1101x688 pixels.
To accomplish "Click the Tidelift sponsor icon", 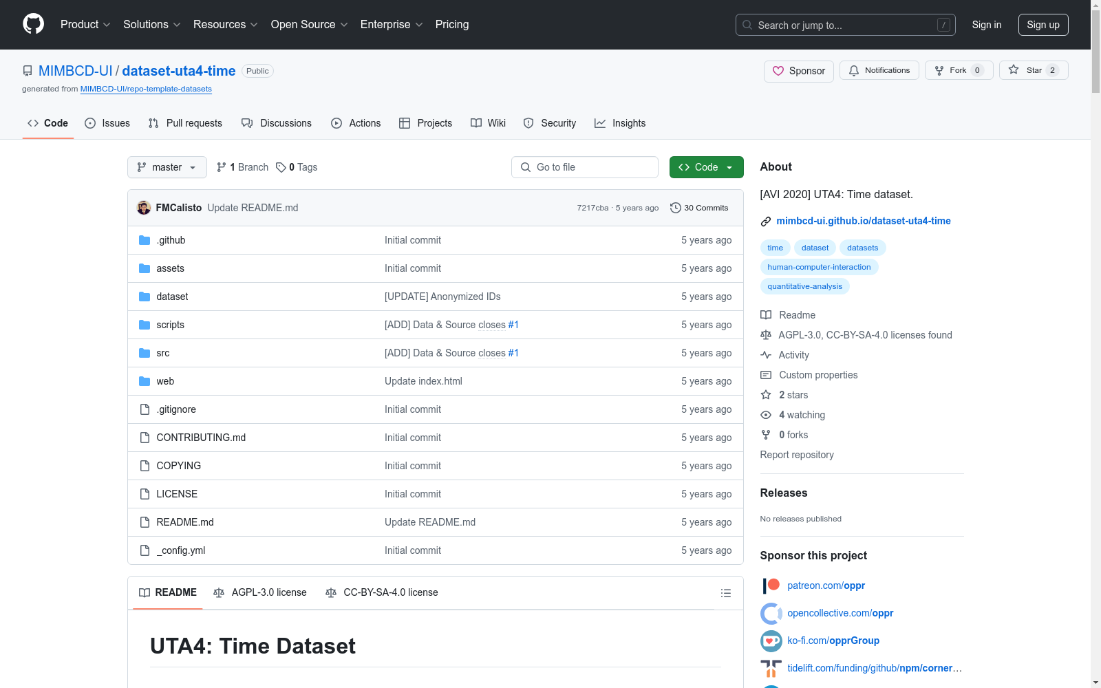I will [771, 668].
